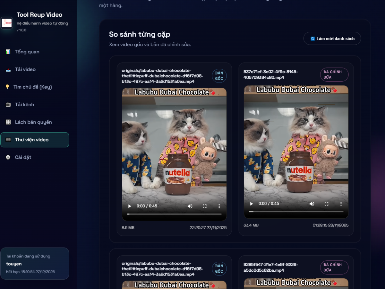Open more options on original video
The height and width of the screenshot is (289, 385).
(x=219, y=206)
